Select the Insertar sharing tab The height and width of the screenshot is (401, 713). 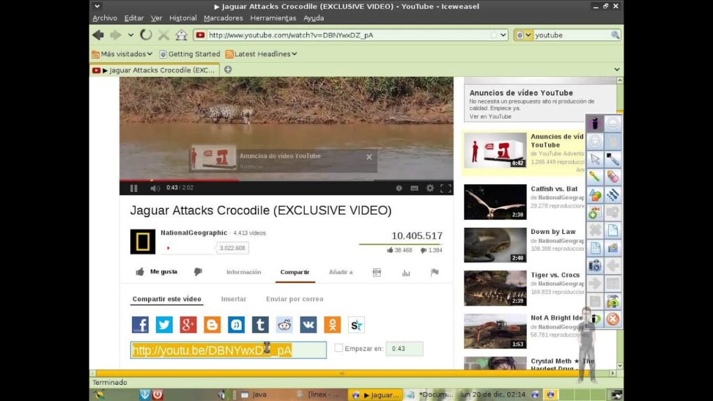(233, 299)
